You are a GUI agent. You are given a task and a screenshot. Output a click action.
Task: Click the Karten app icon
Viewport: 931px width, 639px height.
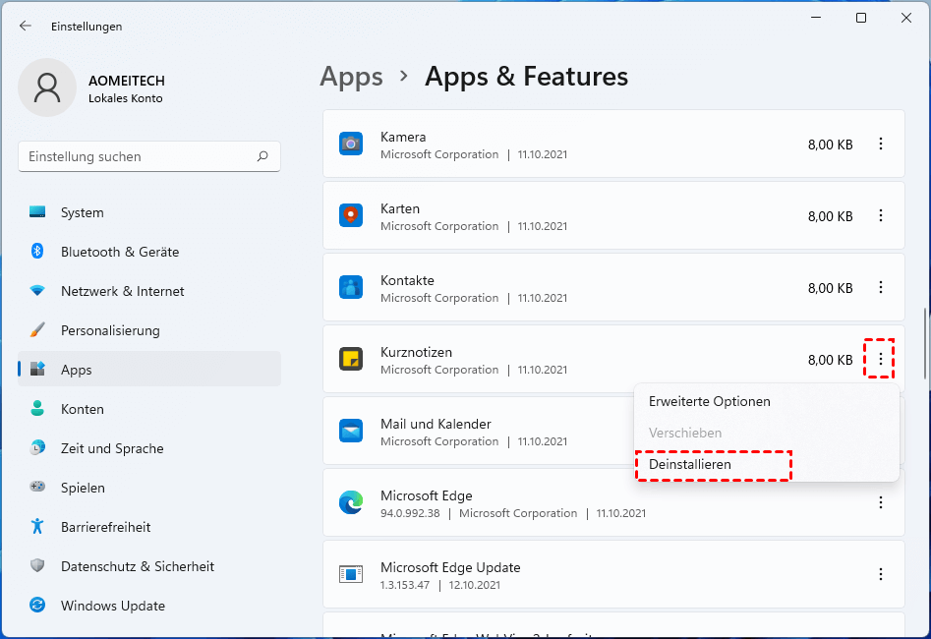coord(351,216)
